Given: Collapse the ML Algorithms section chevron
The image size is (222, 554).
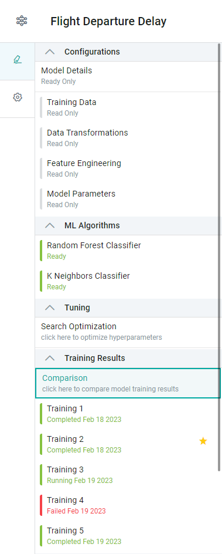Looking at the screenshot, I should tap(50, 225).
